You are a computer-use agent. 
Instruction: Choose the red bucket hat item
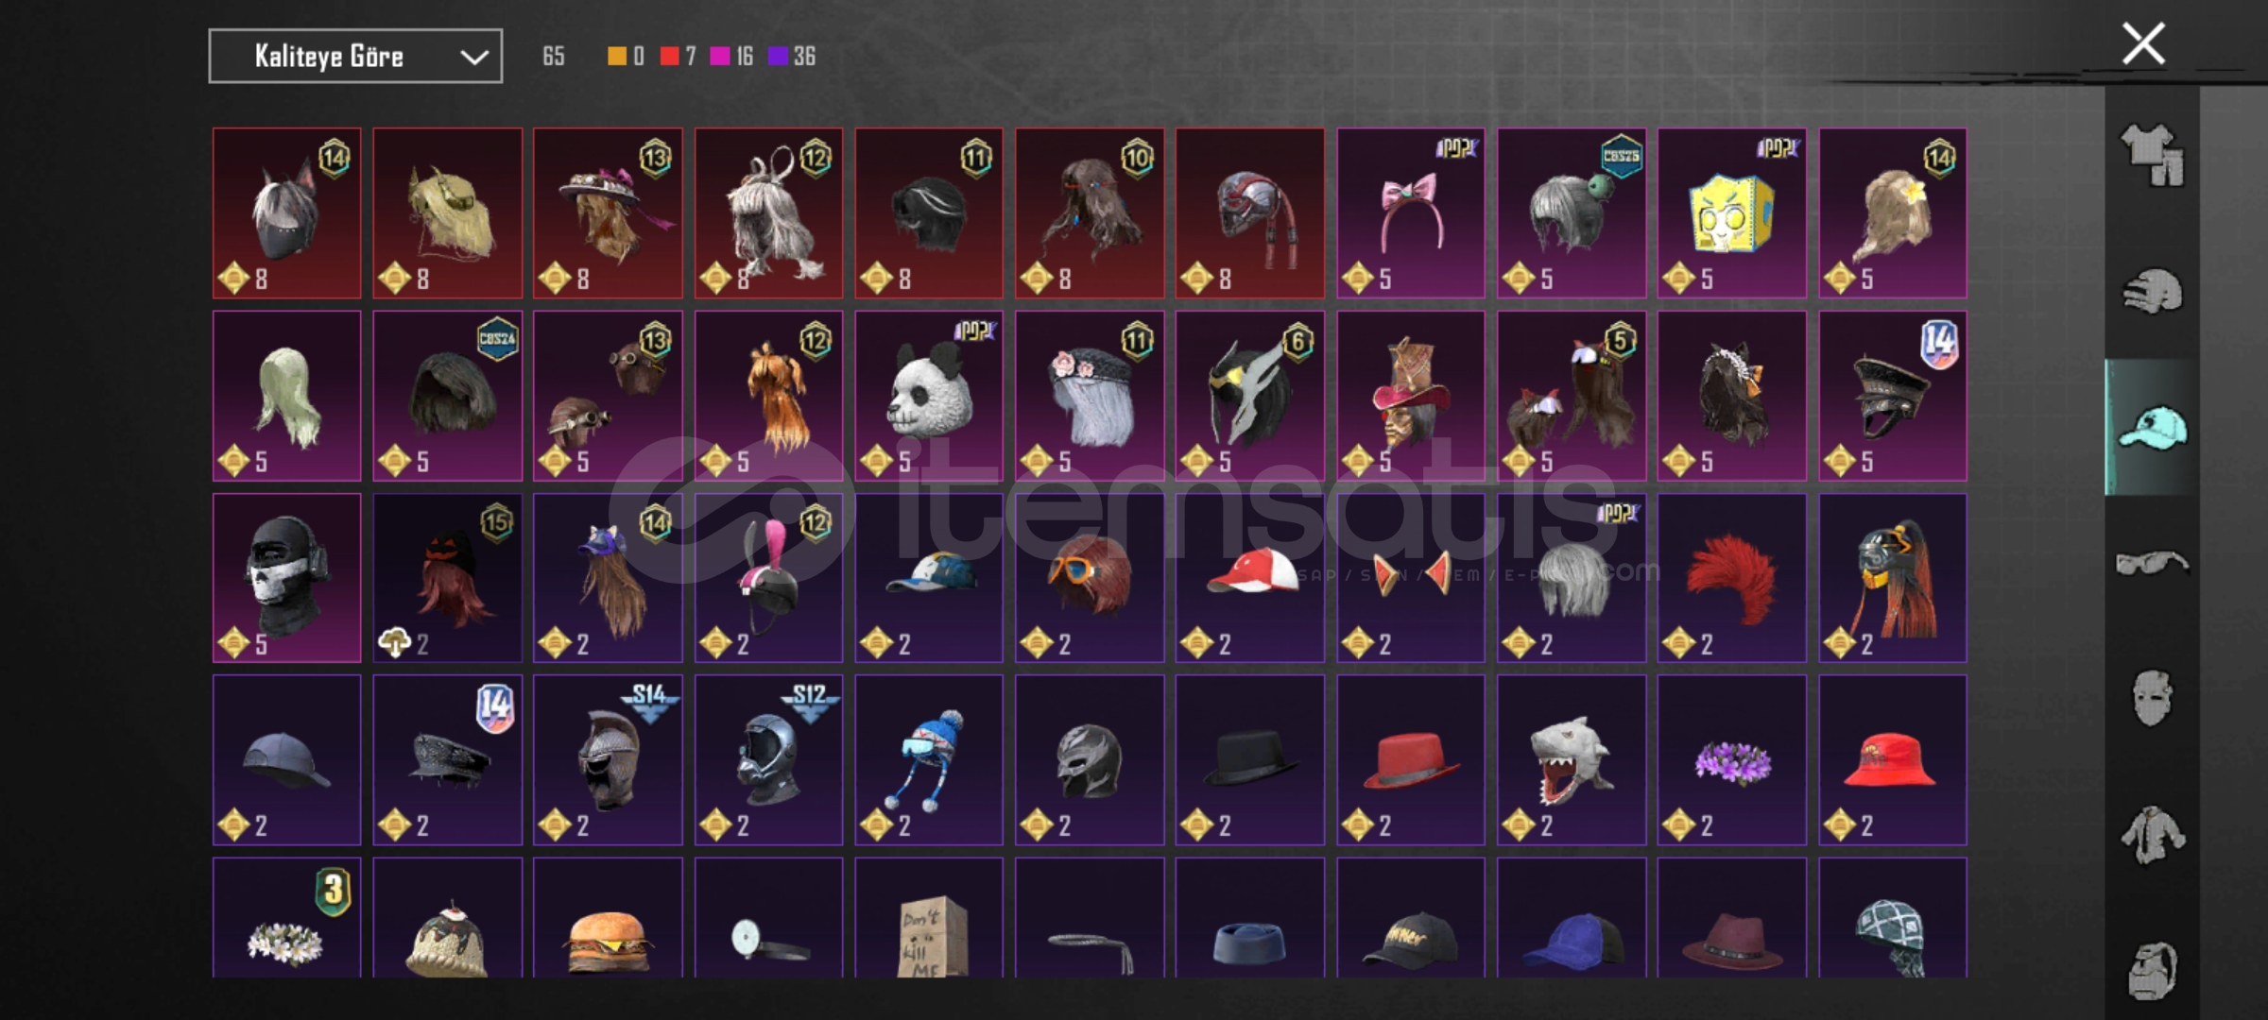click(x=1893, y=760)
